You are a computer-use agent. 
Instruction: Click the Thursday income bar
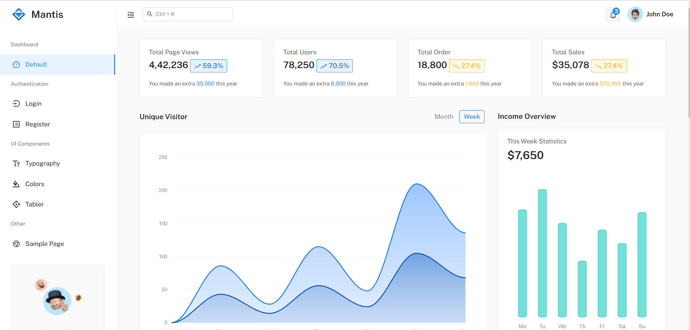tap(582, 289)
